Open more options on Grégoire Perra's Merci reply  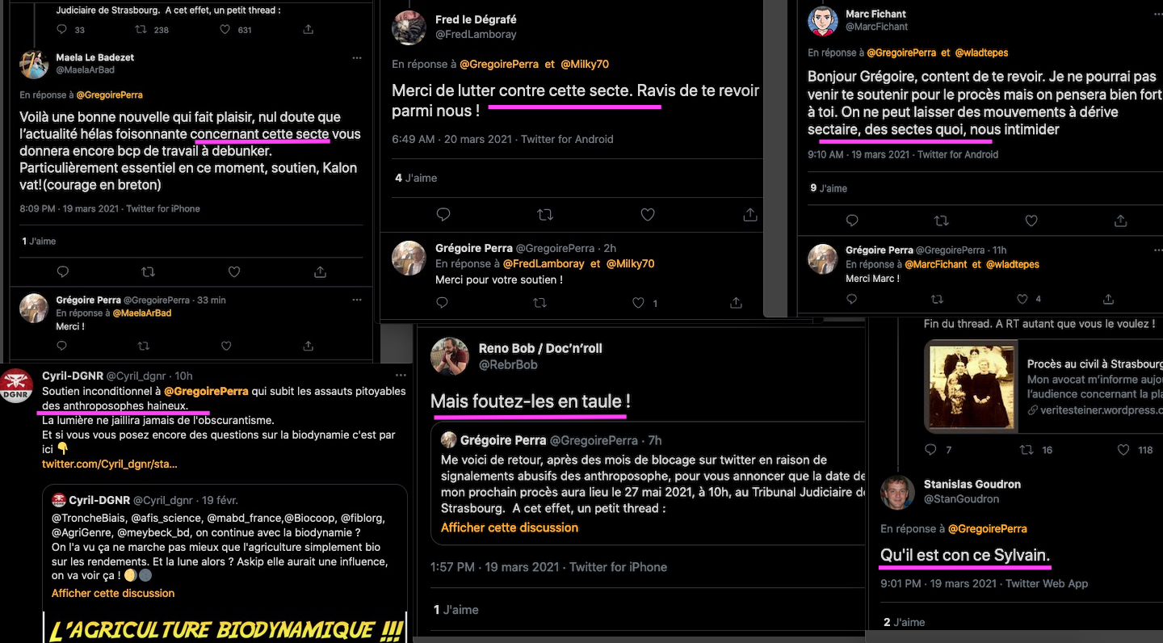[357, 300]
